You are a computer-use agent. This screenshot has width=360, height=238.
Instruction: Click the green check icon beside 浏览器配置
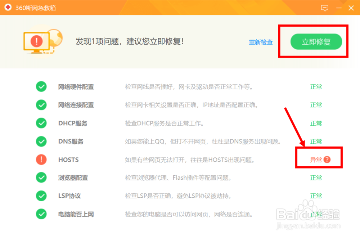click(41, 178)
